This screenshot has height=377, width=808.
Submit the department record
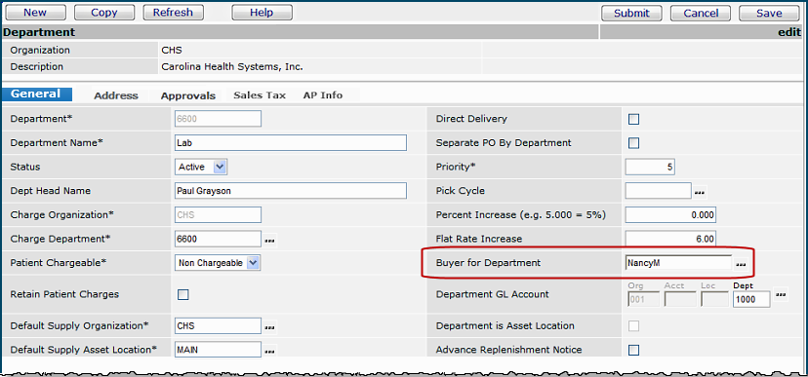click(631, 14)
